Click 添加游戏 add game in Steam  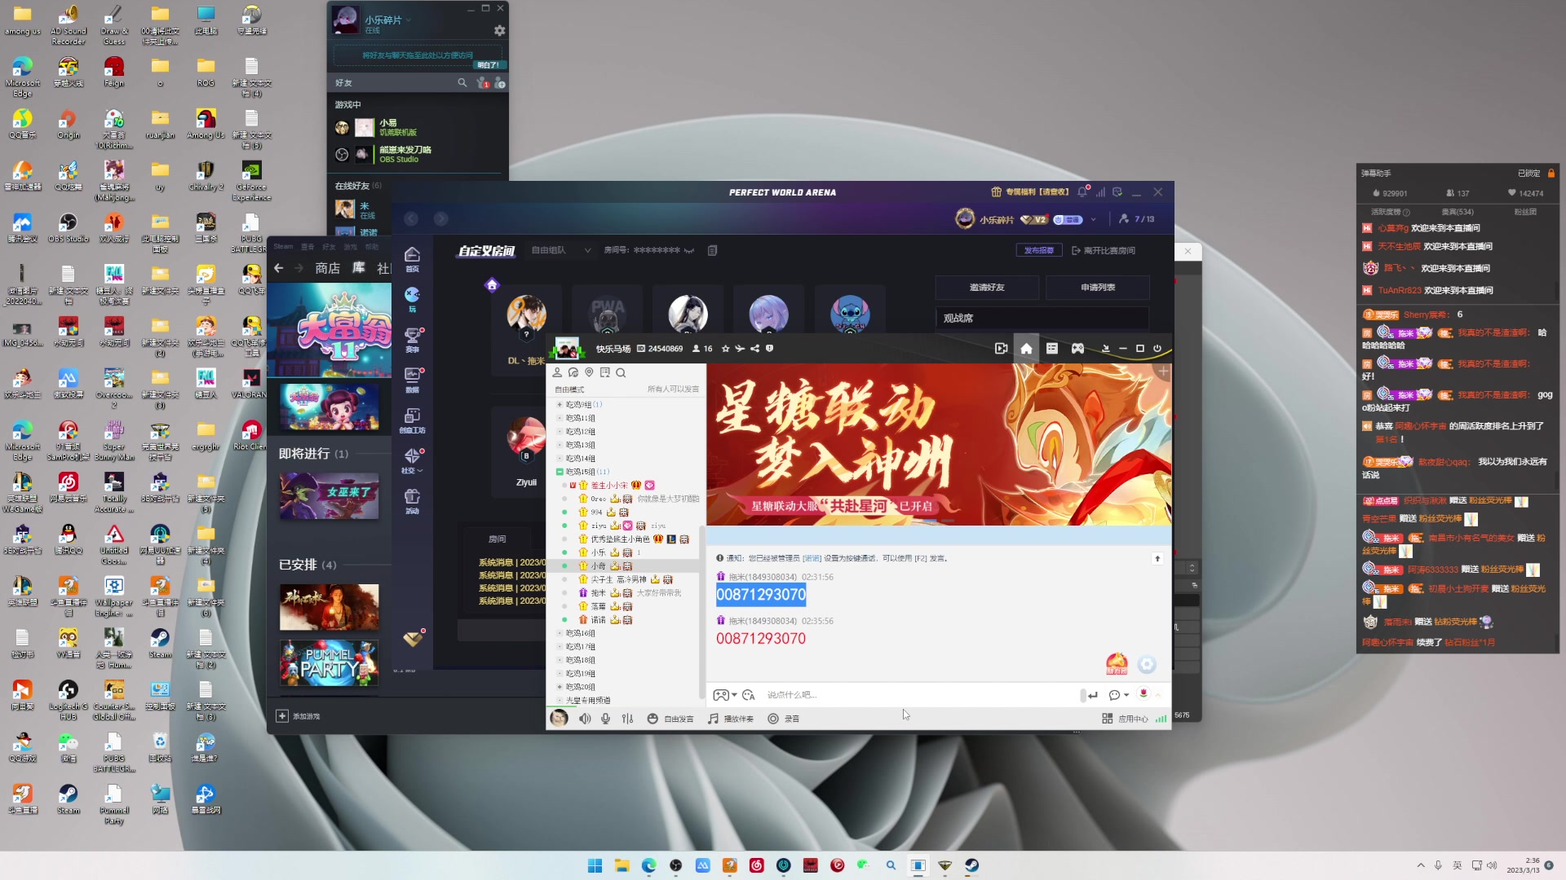[x=299, y=716]
